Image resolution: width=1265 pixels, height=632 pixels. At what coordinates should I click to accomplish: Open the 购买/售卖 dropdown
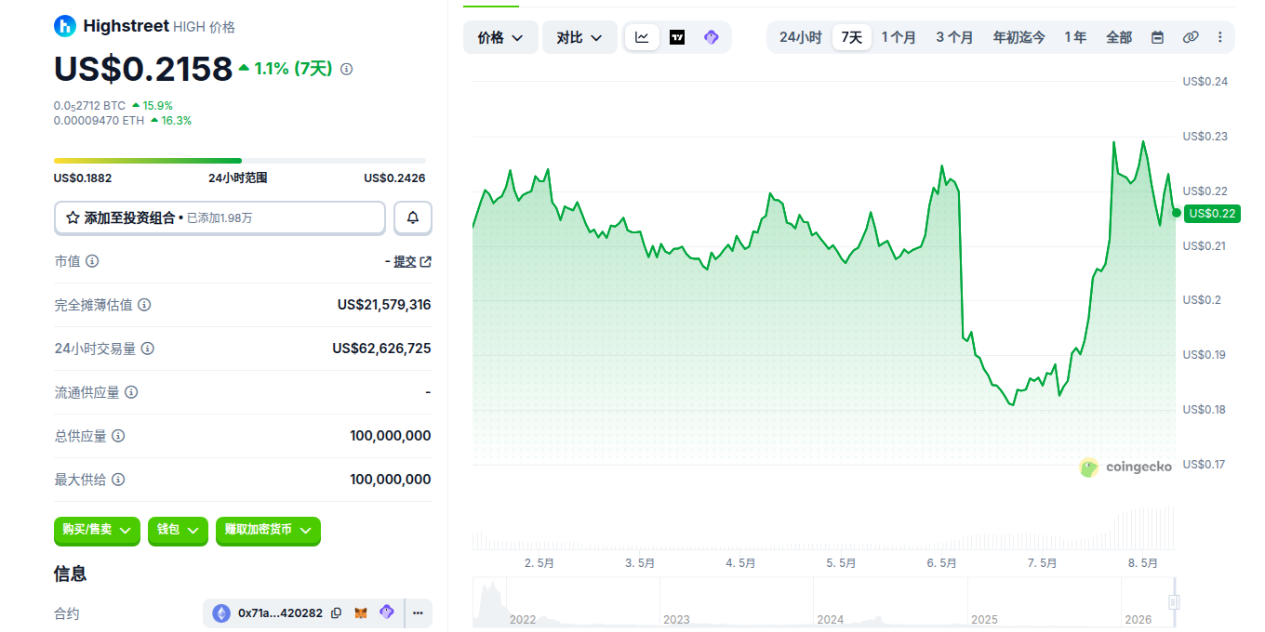97,530
